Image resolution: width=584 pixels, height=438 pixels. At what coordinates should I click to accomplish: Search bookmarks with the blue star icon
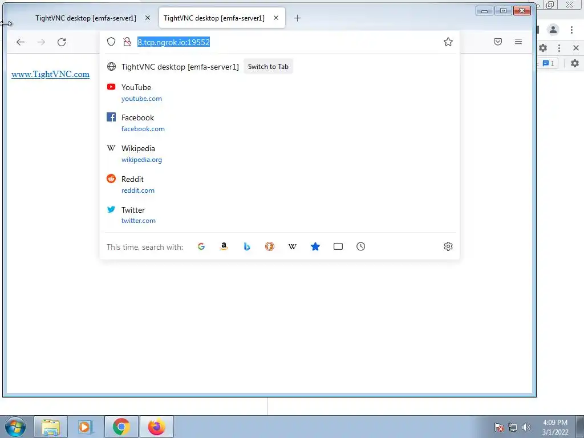[315, 246]
